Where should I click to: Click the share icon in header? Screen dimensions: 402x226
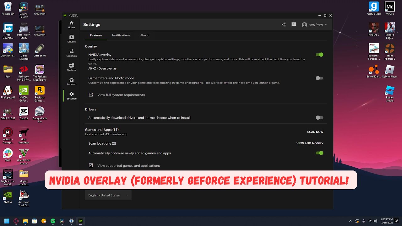(284, 24)
